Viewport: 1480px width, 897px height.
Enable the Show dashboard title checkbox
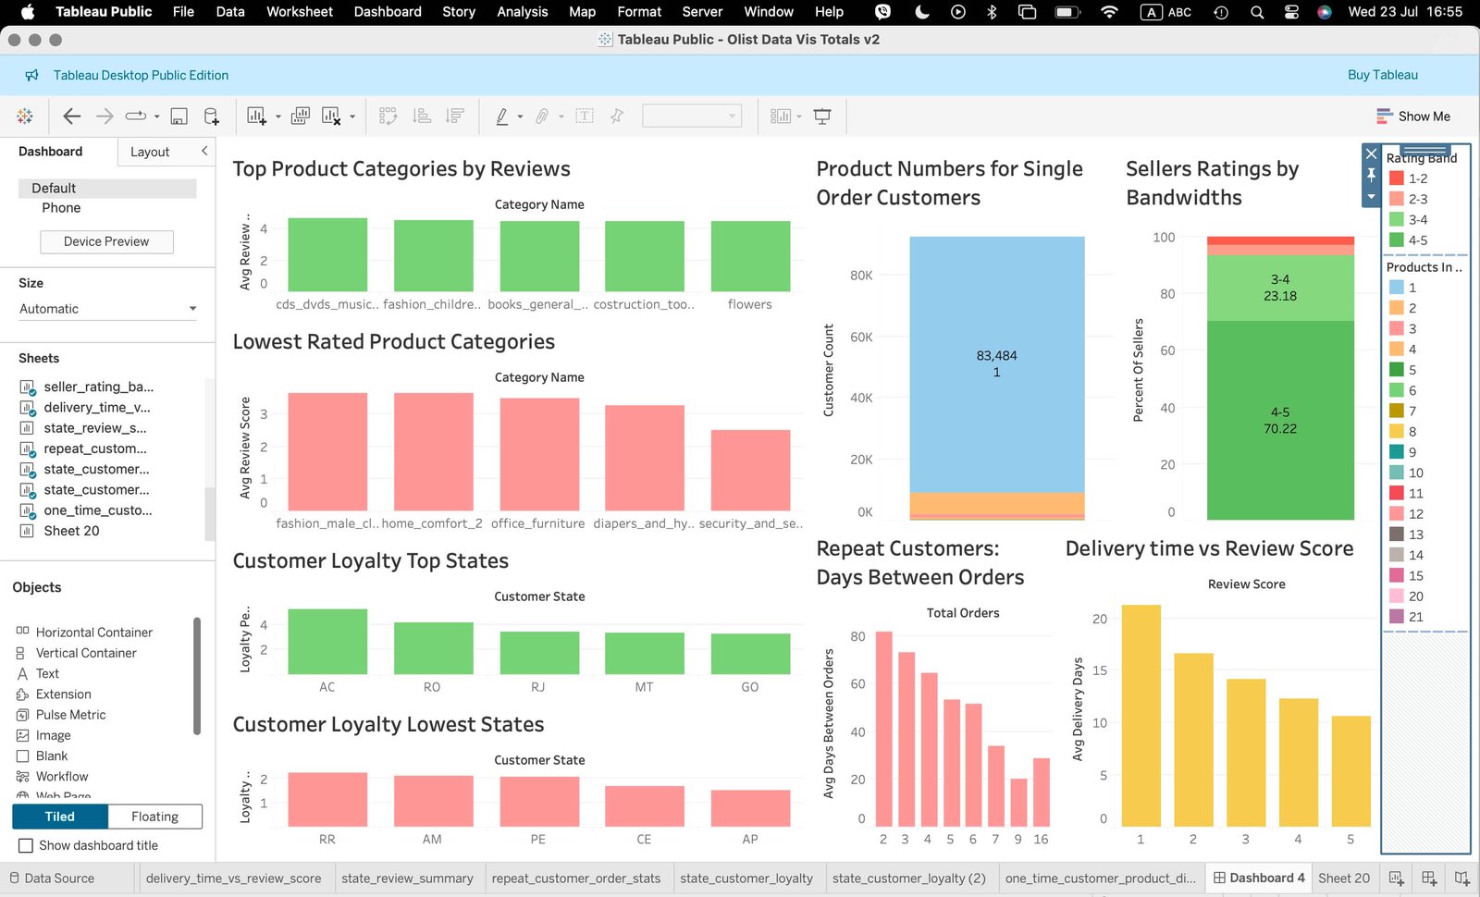26,845
